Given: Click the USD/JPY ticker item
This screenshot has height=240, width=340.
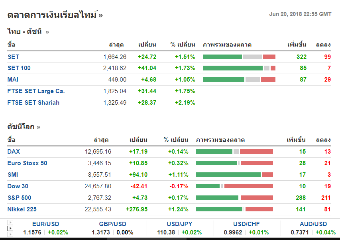Looking at the screenshot, I should [x=180, y=224].
